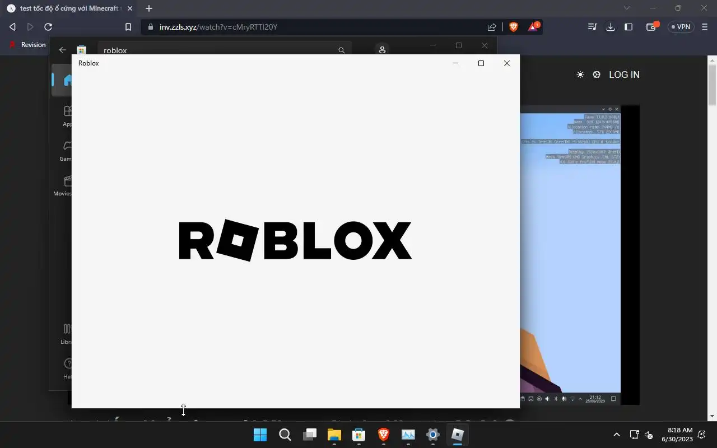
Task: Expand hidden system tray icons chevron
Action: tap(617, 435)
